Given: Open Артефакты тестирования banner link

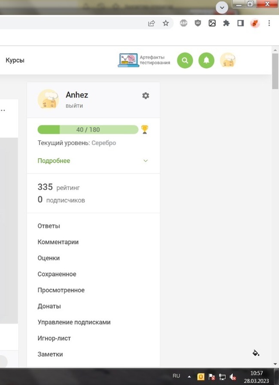Looking at the screenshot, I should [x=144, y=60].
